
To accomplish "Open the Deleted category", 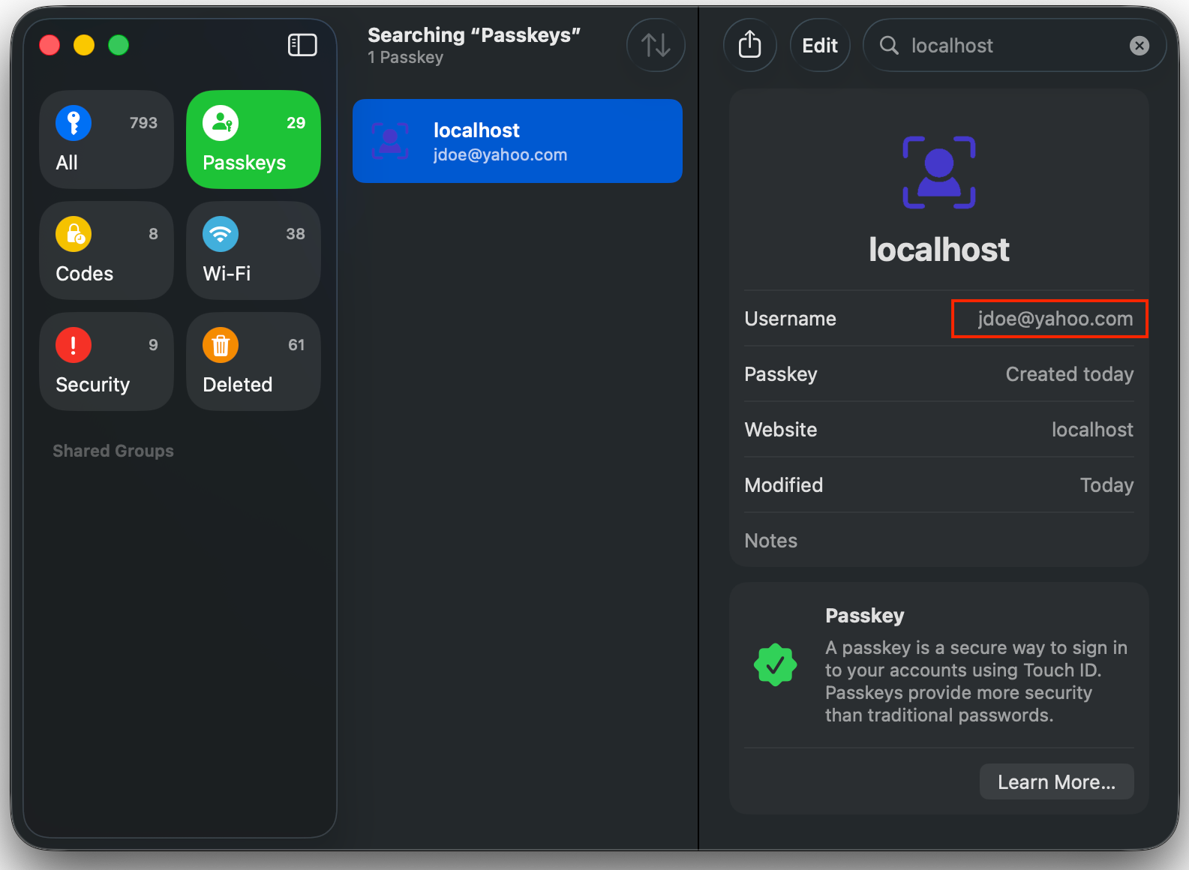I will click(254, 361).
